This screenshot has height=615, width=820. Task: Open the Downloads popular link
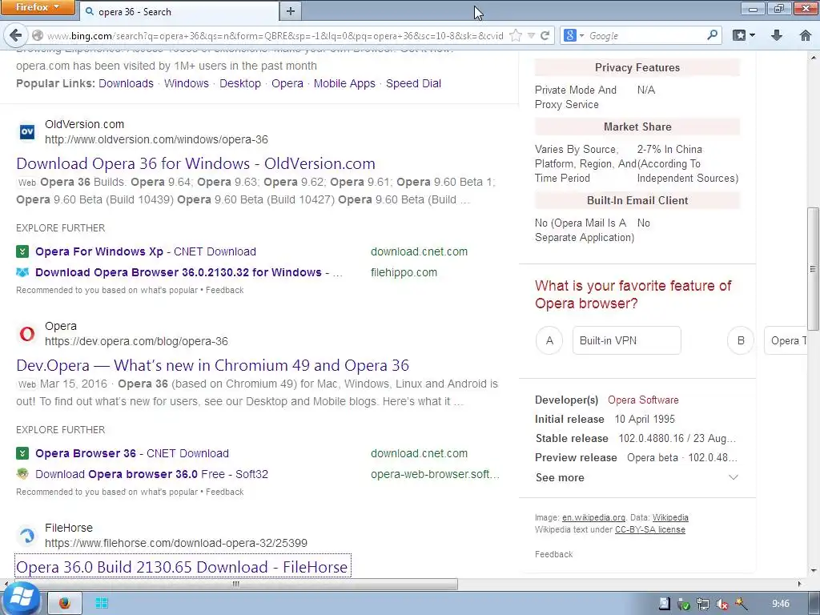pyautogui.click(x=126, y=83)
